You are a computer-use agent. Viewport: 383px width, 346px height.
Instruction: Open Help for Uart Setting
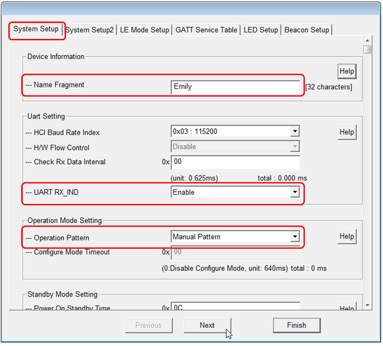pos(347,132)
